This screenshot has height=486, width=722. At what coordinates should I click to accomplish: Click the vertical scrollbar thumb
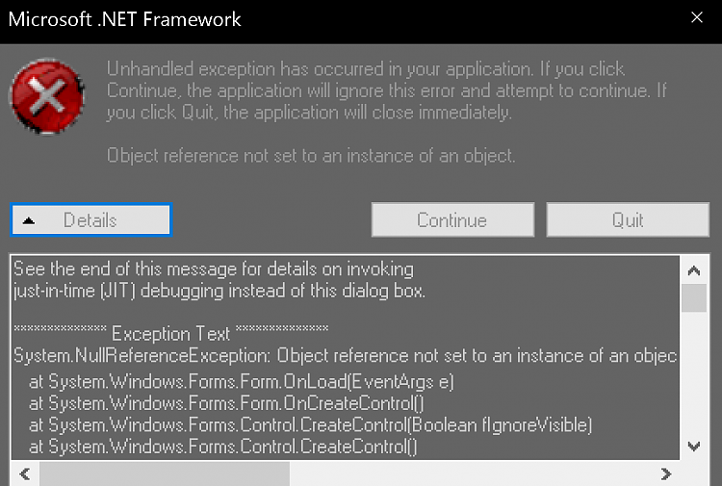tap(694, 298)
